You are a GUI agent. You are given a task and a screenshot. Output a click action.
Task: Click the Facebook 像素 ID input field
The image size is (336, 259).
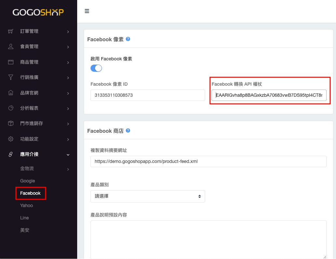tap(147, 95)
